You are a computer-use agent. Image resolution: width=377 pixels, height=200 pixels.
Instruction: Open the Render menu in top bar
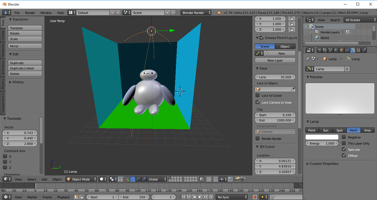(30, 13)
